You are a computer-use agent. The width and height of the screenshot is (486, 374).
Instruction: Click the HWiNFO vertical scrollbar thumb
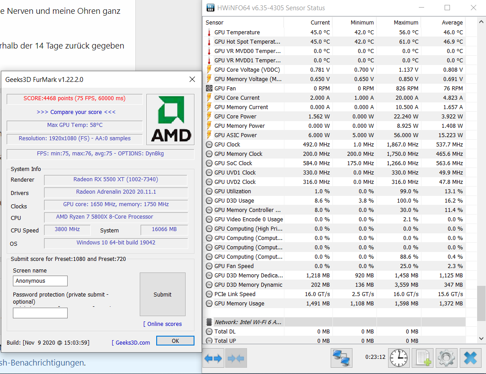click(x=481, y=303)
